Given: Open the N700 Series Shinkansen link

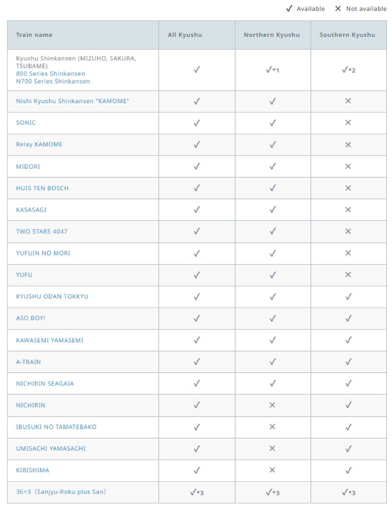Looking at the screenshot, I should (53, 82).
